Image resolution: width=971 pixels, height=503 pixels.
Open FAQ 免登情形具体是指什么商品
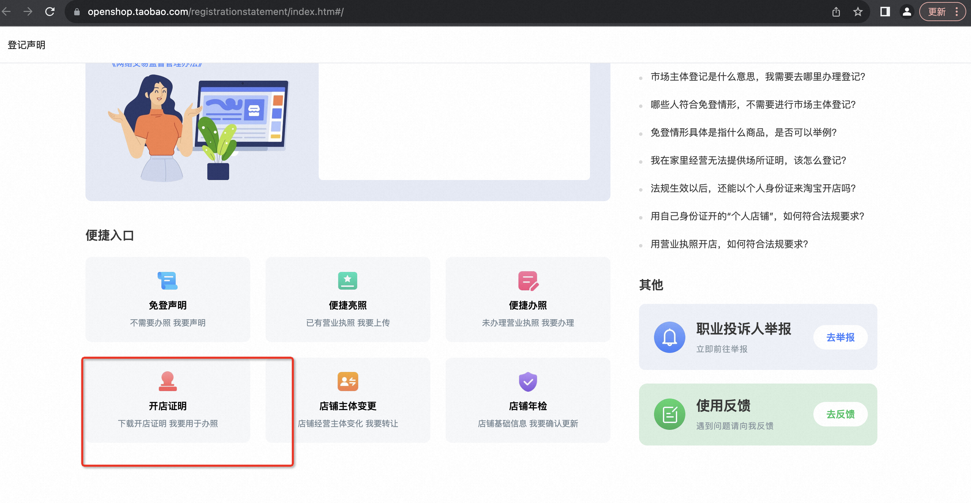tap(743, 133)
